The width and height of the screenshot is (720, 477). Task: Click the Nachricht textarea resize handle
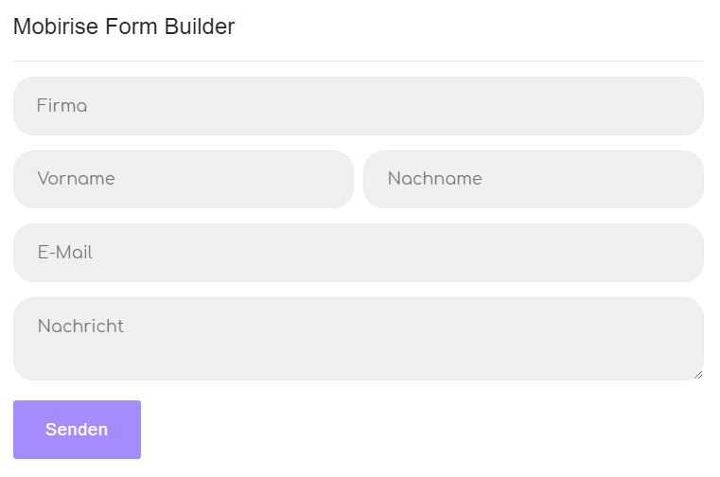pyautogui.click(x=697, y=374)
